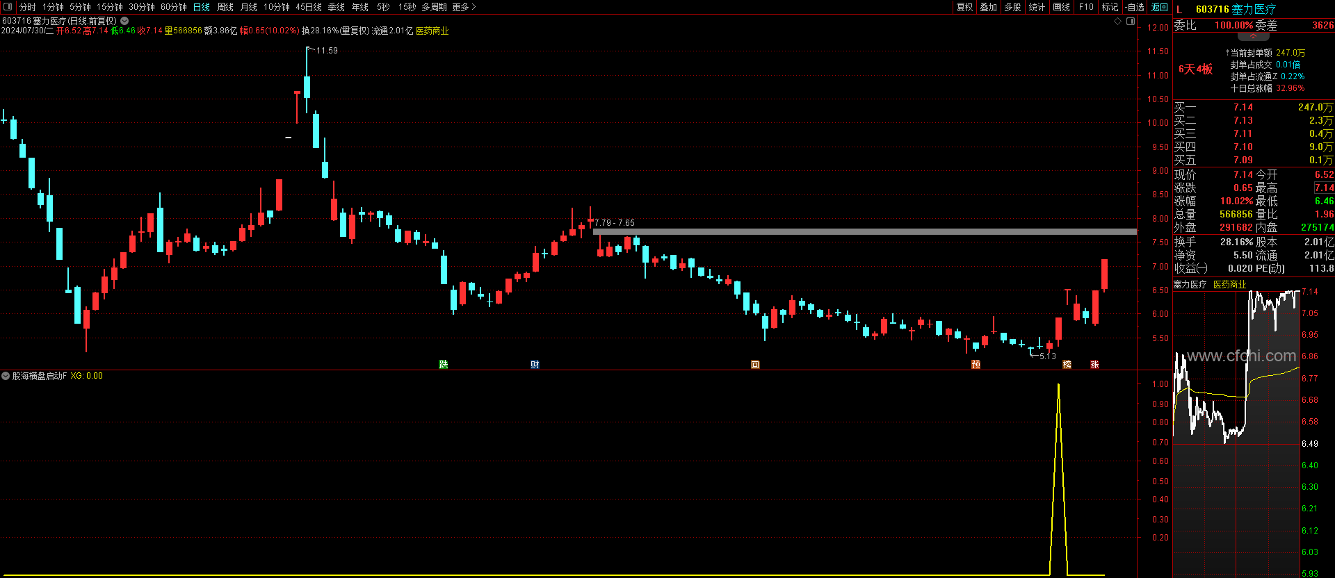Click the diamond icon above the price axis
Screen dimensions: 1335x578
(x=1118, y=22)
